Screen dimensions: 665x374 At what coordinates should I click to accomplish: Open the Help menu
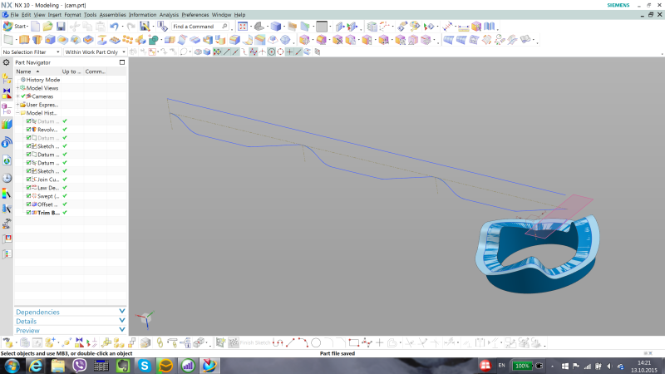(x=239, y=14)
